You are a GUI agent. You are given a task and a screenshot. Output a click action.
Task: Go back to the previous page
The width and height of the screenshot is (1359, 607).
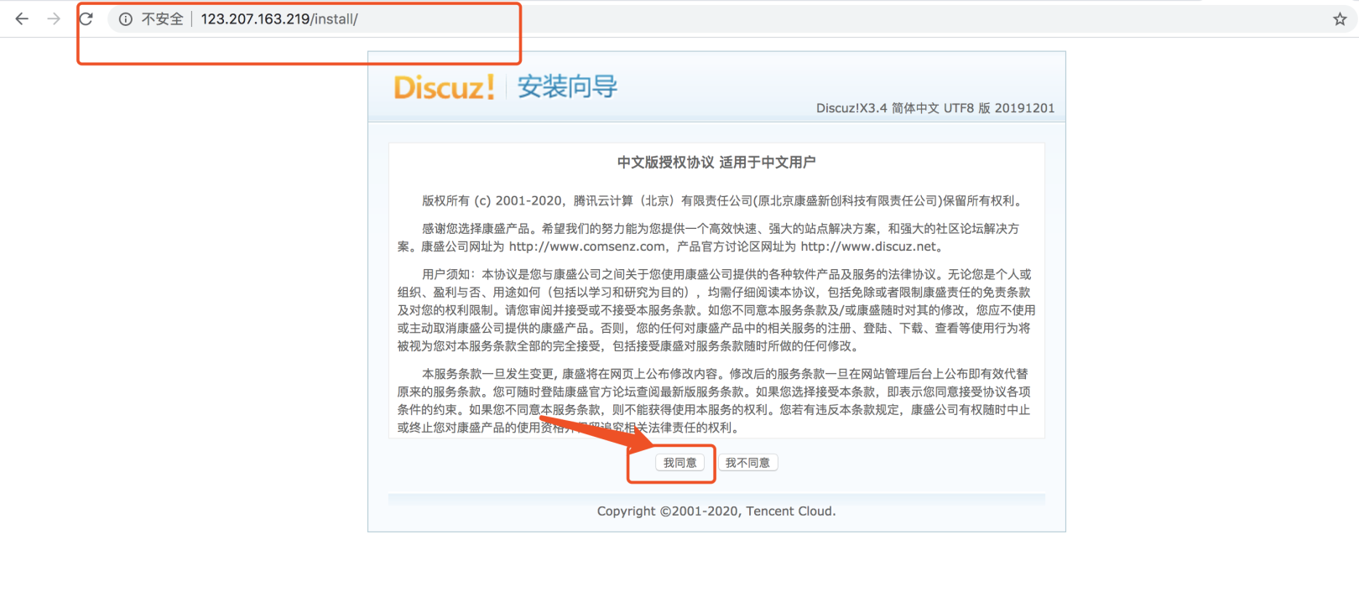pos(22,18)
